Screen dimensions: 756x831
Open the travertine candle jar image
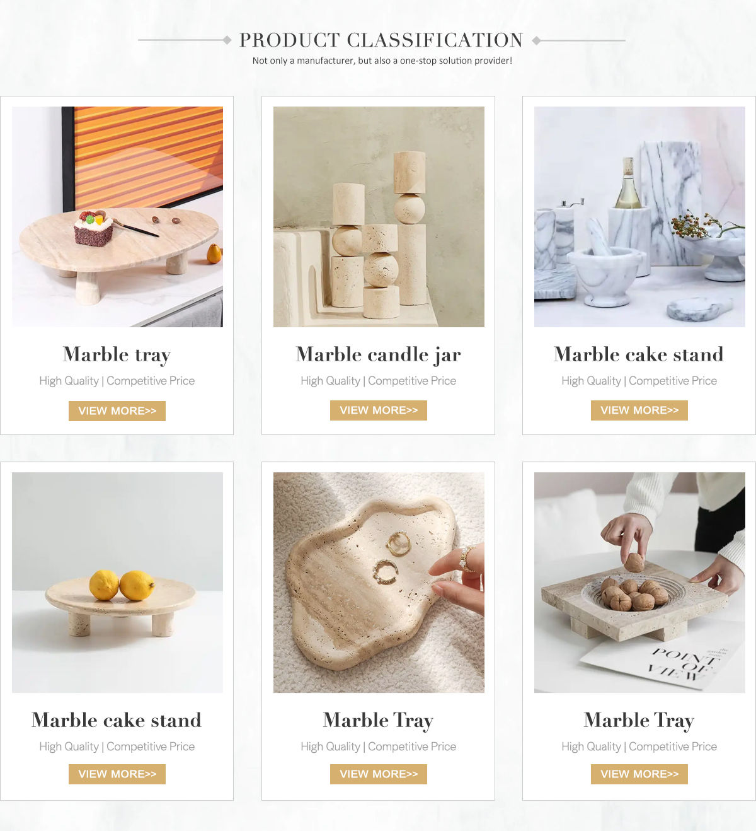[379, 217]
